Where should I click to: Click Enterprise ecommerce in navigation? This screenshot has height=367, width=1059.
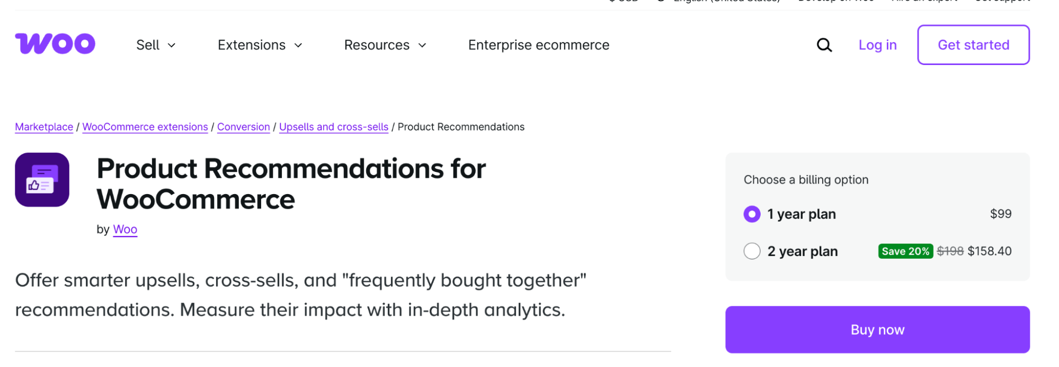[538, 45]
